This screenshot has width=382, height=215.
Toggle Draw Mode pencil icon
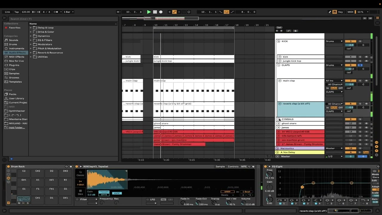pyautogui.click(x=330, y=12)
